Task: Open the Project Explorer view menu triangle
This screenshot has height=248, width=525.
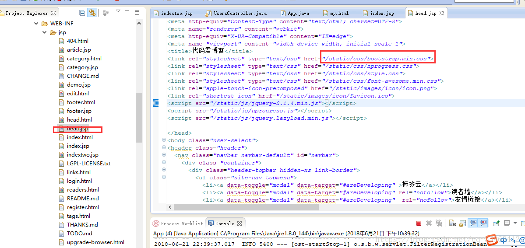Action: coord(118,11)
